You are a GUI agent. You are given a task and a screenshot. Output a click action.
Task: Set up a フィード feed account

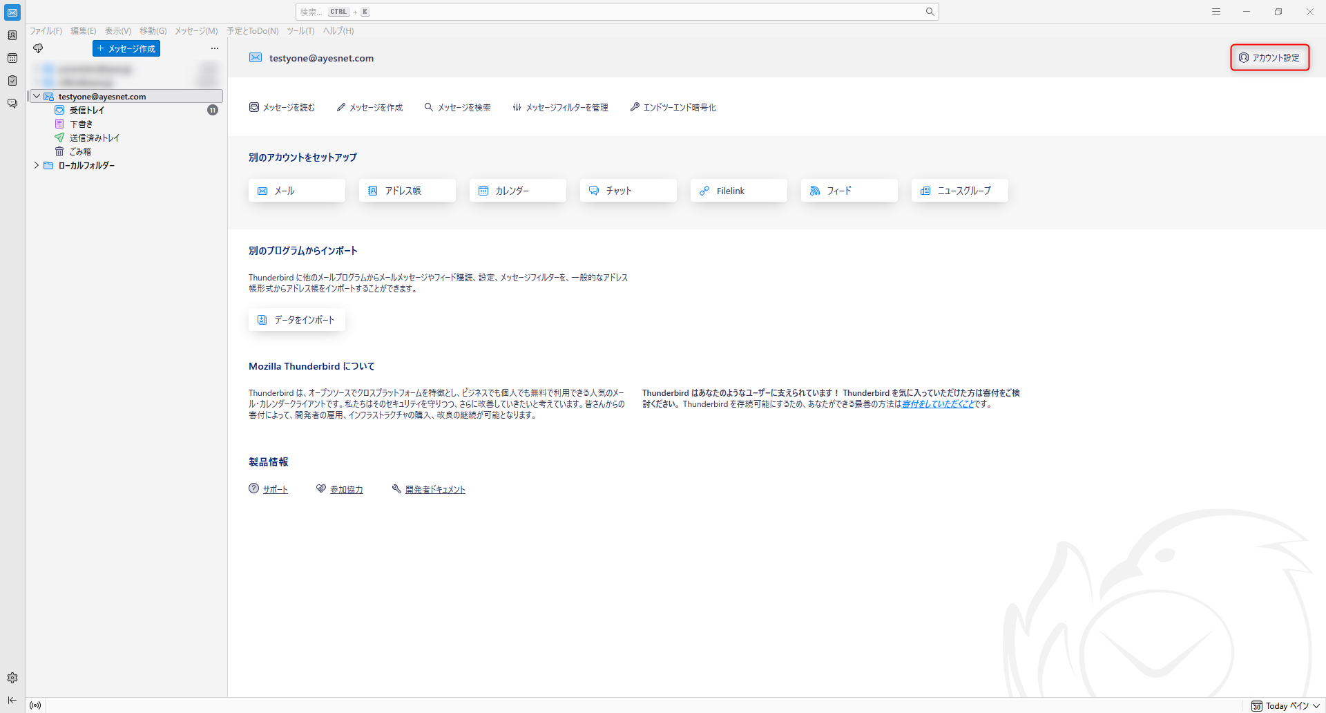pos(849,191)
